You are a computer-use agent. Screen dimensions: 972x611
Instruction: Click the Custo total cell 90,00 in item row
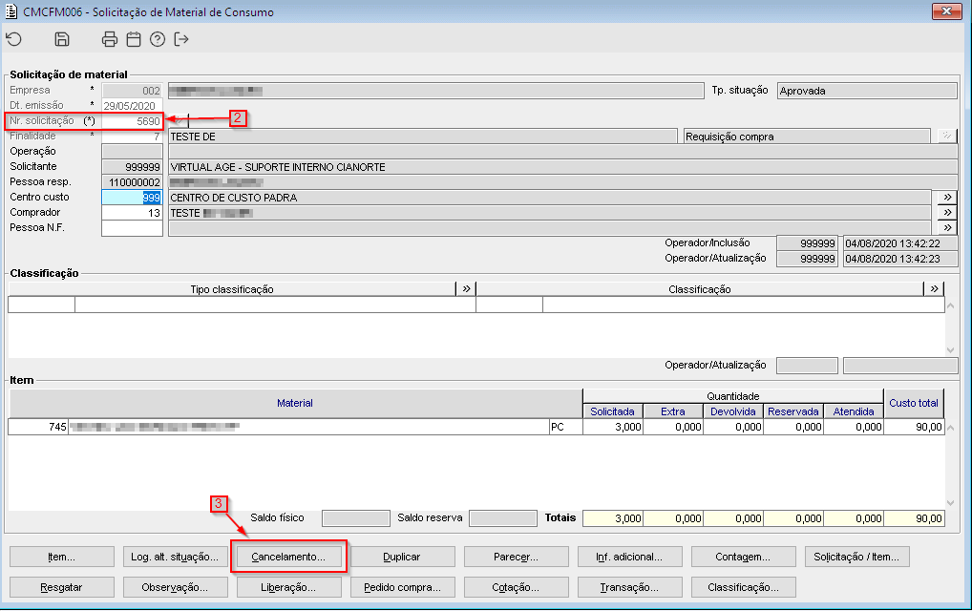coord(915,427)
